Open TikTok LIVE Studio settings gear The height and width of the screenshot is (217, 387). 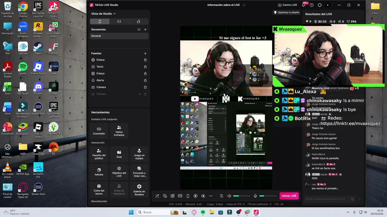coord(320,5)
